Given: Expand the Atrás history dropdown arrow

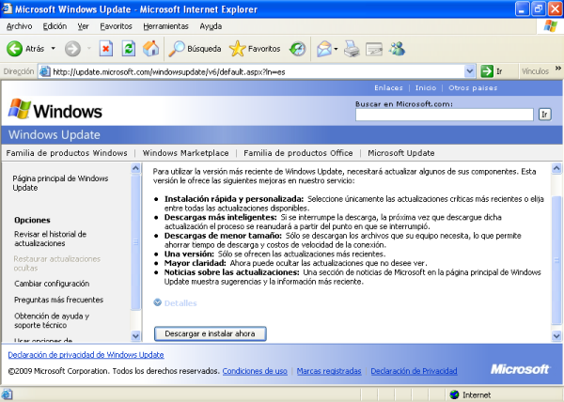Looking at the screenshot, I should [x=53, y=48].
